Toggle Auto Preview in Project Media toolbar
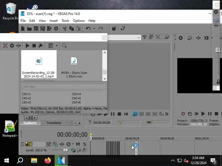Image resolution: width=222 pixels, height=166 pixels. [41, 46]
